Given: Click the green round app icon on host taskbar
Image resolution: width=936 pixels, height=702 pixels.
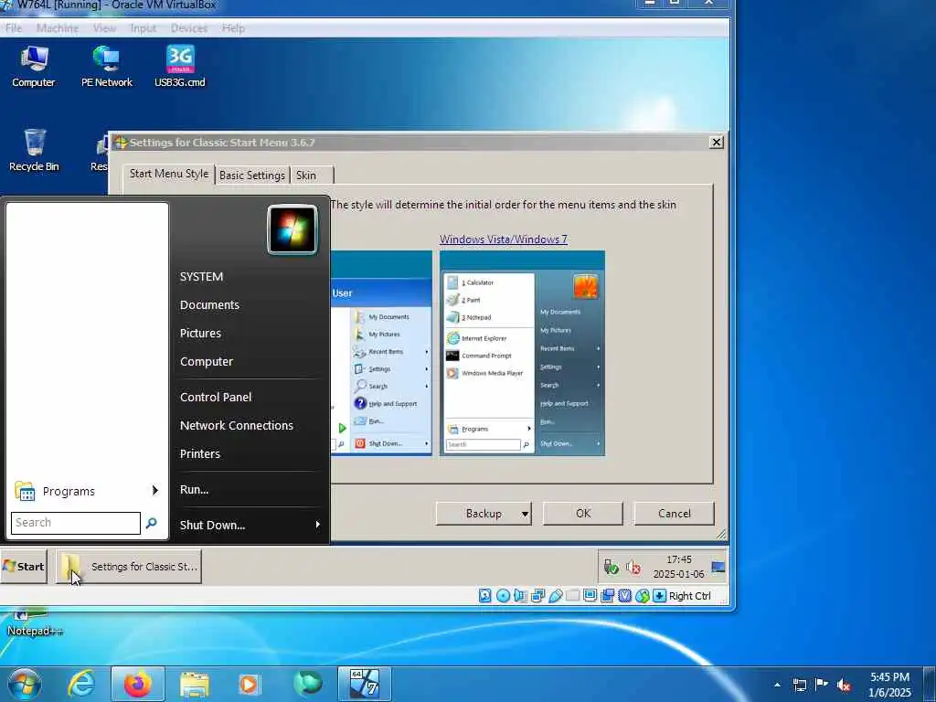Looking at the screenshot, I should click(x=307, y=684).
